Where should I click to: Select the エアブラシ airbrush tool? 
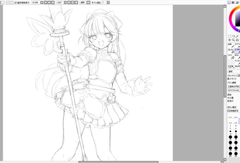click(238, 46)
